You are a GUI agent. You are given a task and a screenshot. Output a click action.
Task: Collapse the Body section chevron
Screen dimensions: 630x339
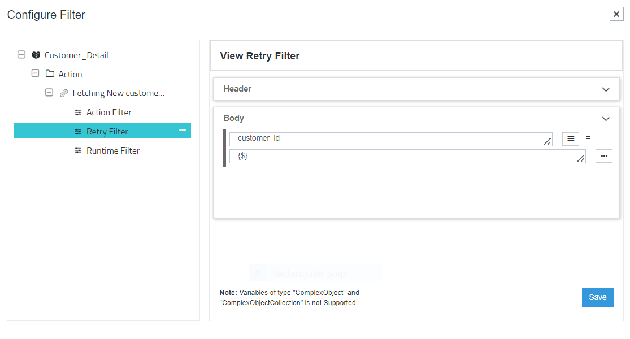tap(606, 119)
